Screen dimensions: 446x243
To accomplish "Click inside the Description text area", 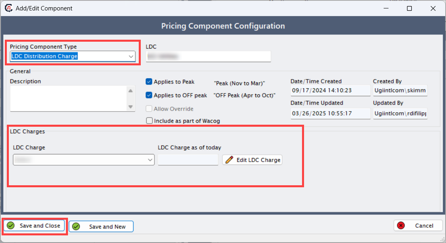I will click(x=69, y=99).
